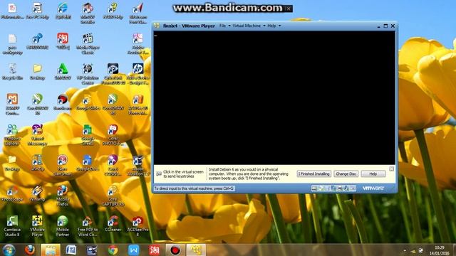The width and height of the screenshot is (456, 256).
Task: Switch to VMware Player taskbar button
Action: pyautogui.click(x=196, y=250)
